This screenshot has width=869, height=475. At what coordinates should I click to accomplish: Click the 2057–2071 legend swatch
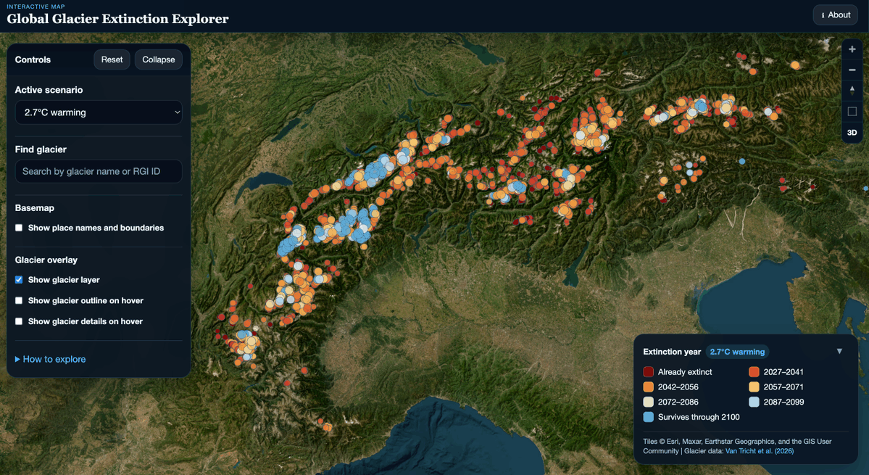754,387
